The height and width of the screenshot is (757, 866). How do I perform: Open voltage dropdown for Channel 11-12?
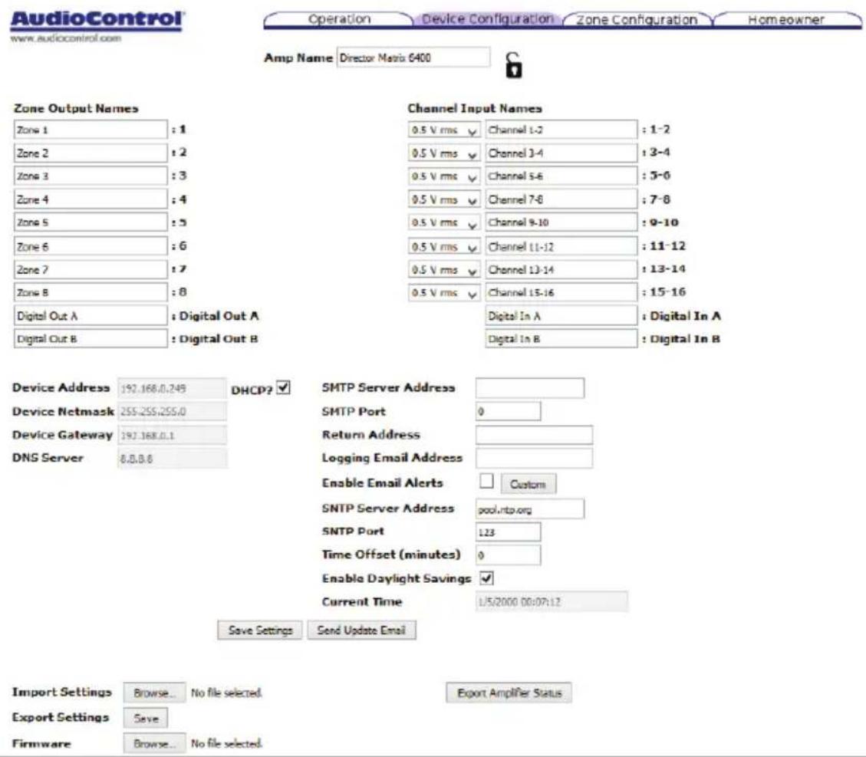pyautogui.click(x=444, y=246)
